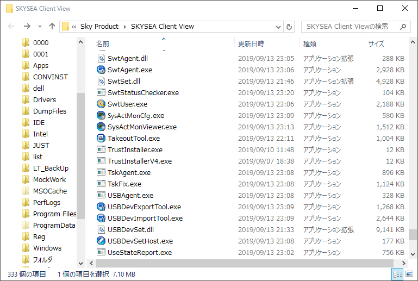Sort files by 更新日時 column
The height and width of the screenshot is (281, 418).
coord(251,43)
